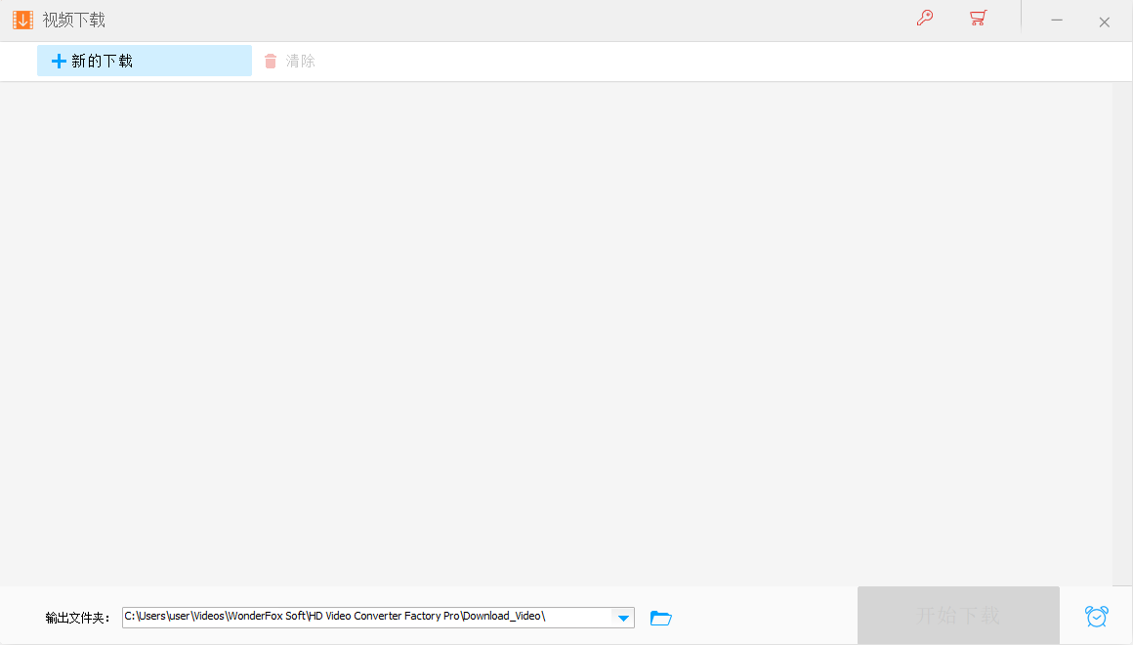Click the New Download (新的下载) button
Screen dimensions: 1133x645
tap(145, 61)
